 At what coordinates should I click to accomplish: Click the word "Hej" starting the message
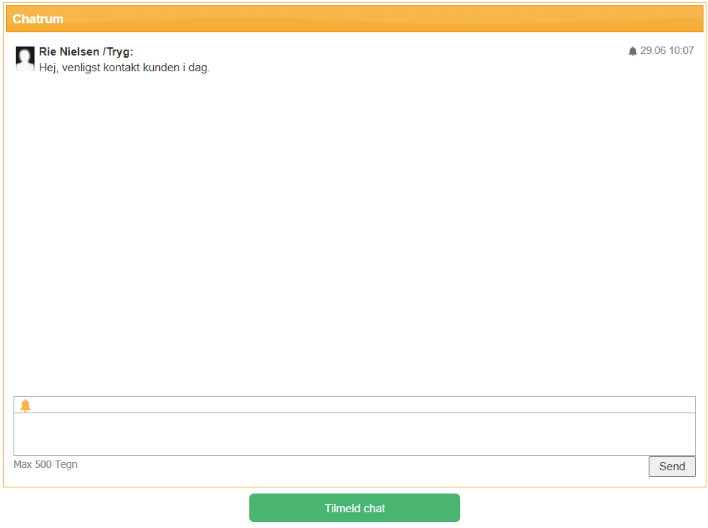[x=48, y=67]
